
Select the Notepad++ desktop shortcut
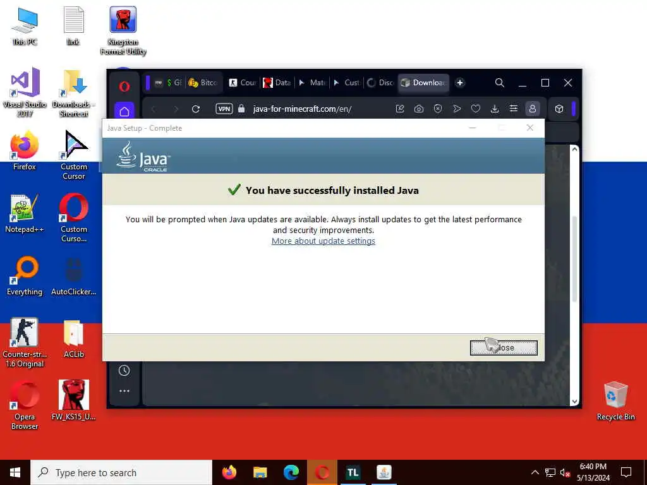pyautogui.click(x=25, y=213)
